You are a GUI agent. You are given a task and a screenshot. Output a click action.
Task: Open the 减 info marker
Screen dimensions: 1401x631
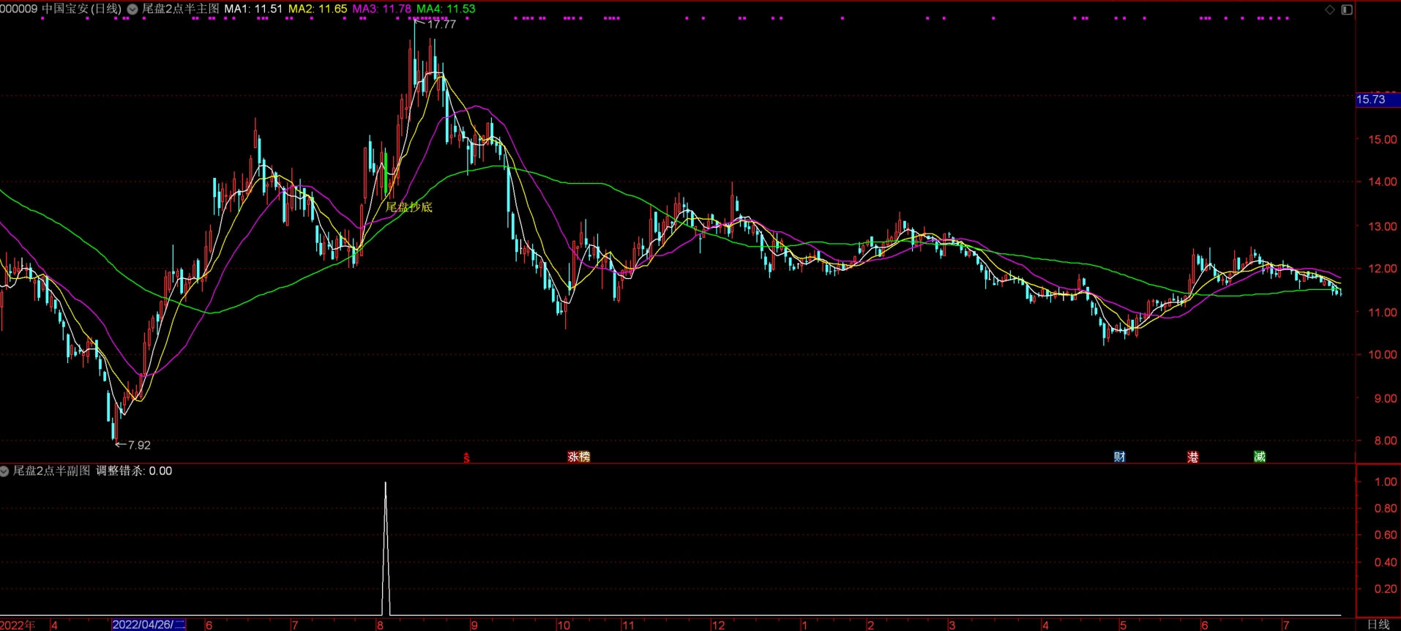tap(1259, 457)
